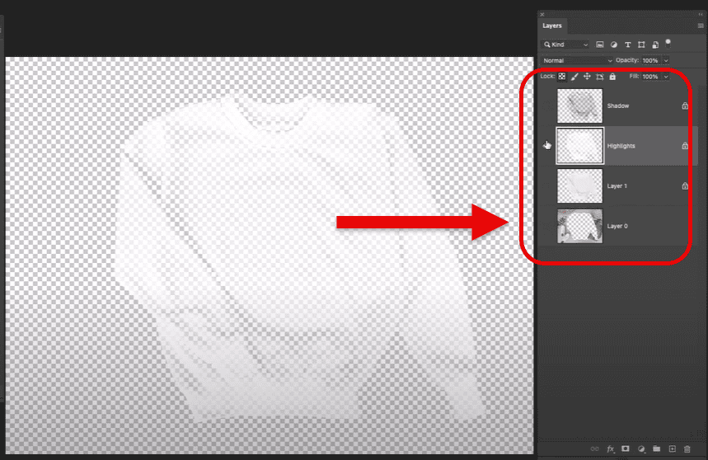Add a layer style with fx icon
The height and width of the screenshot is (460, 708).
(611, 448)
